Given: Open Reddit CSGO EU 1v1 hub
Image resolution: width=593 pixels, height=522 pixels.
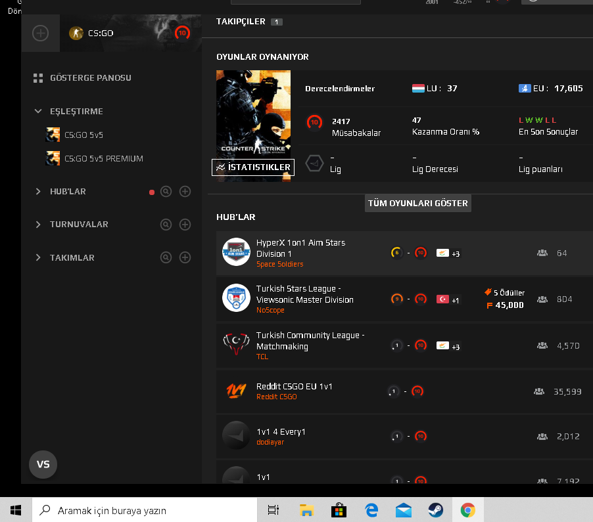Looking at the screenshot, I should click(295, 386).
